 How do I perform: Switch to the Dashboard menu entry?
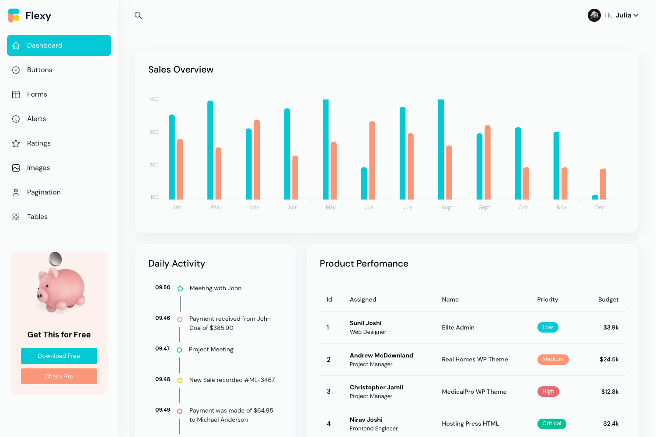[45, 45]
